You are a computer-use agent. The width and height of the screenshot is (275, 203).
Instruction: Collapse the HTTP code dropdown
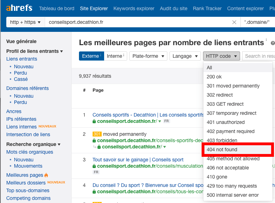(222, 56)
